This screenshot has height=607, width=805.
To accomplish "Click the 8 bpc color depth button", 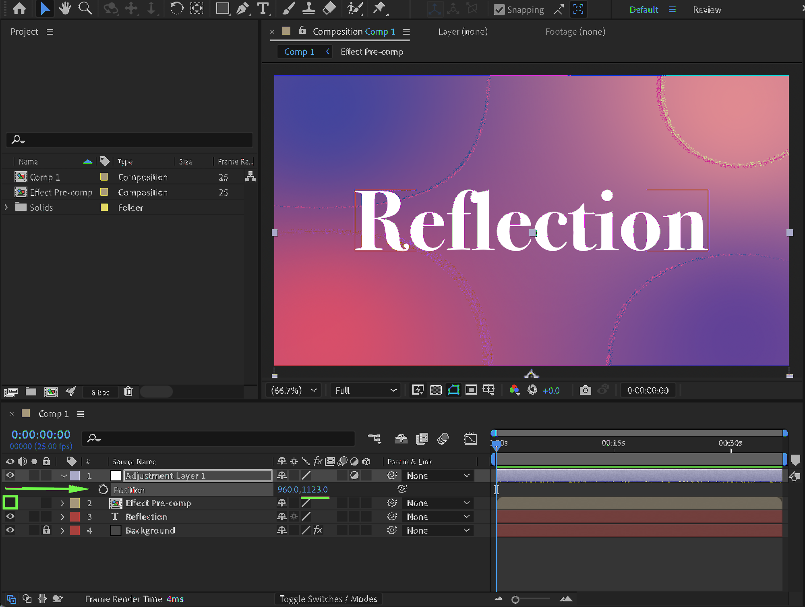I will tap(100, 392).
